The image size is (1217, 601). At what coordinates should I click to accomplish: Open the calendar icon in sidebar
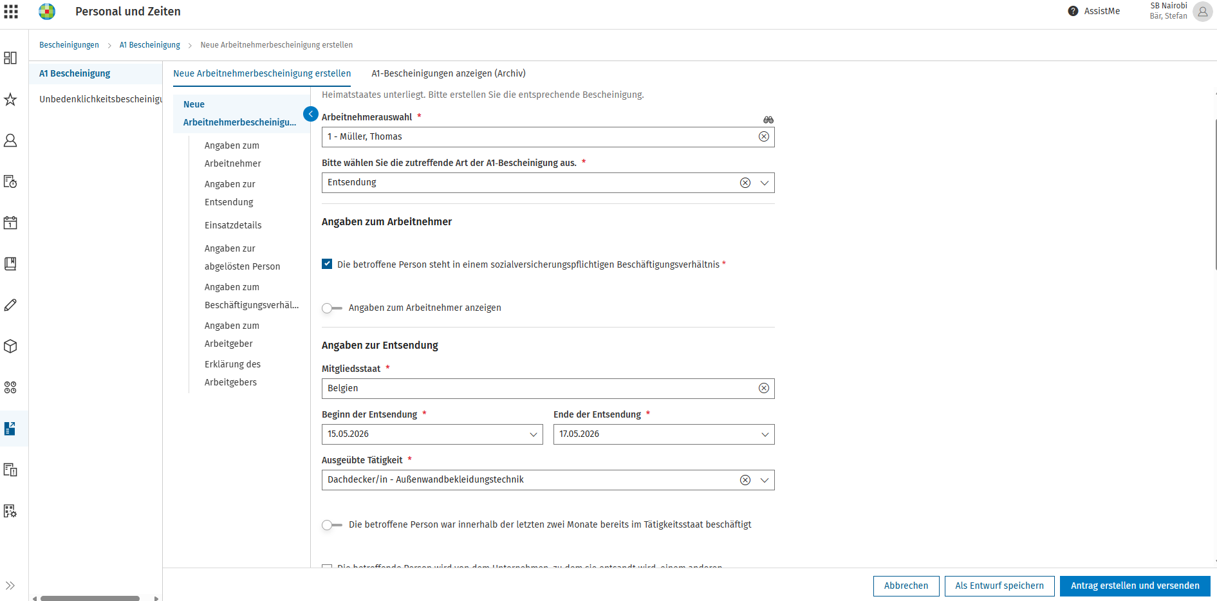(x=10, y=223)
